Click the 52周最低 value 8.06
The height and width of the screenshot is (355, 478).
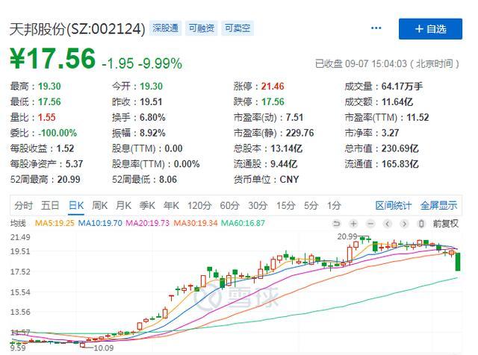(168, 179)
